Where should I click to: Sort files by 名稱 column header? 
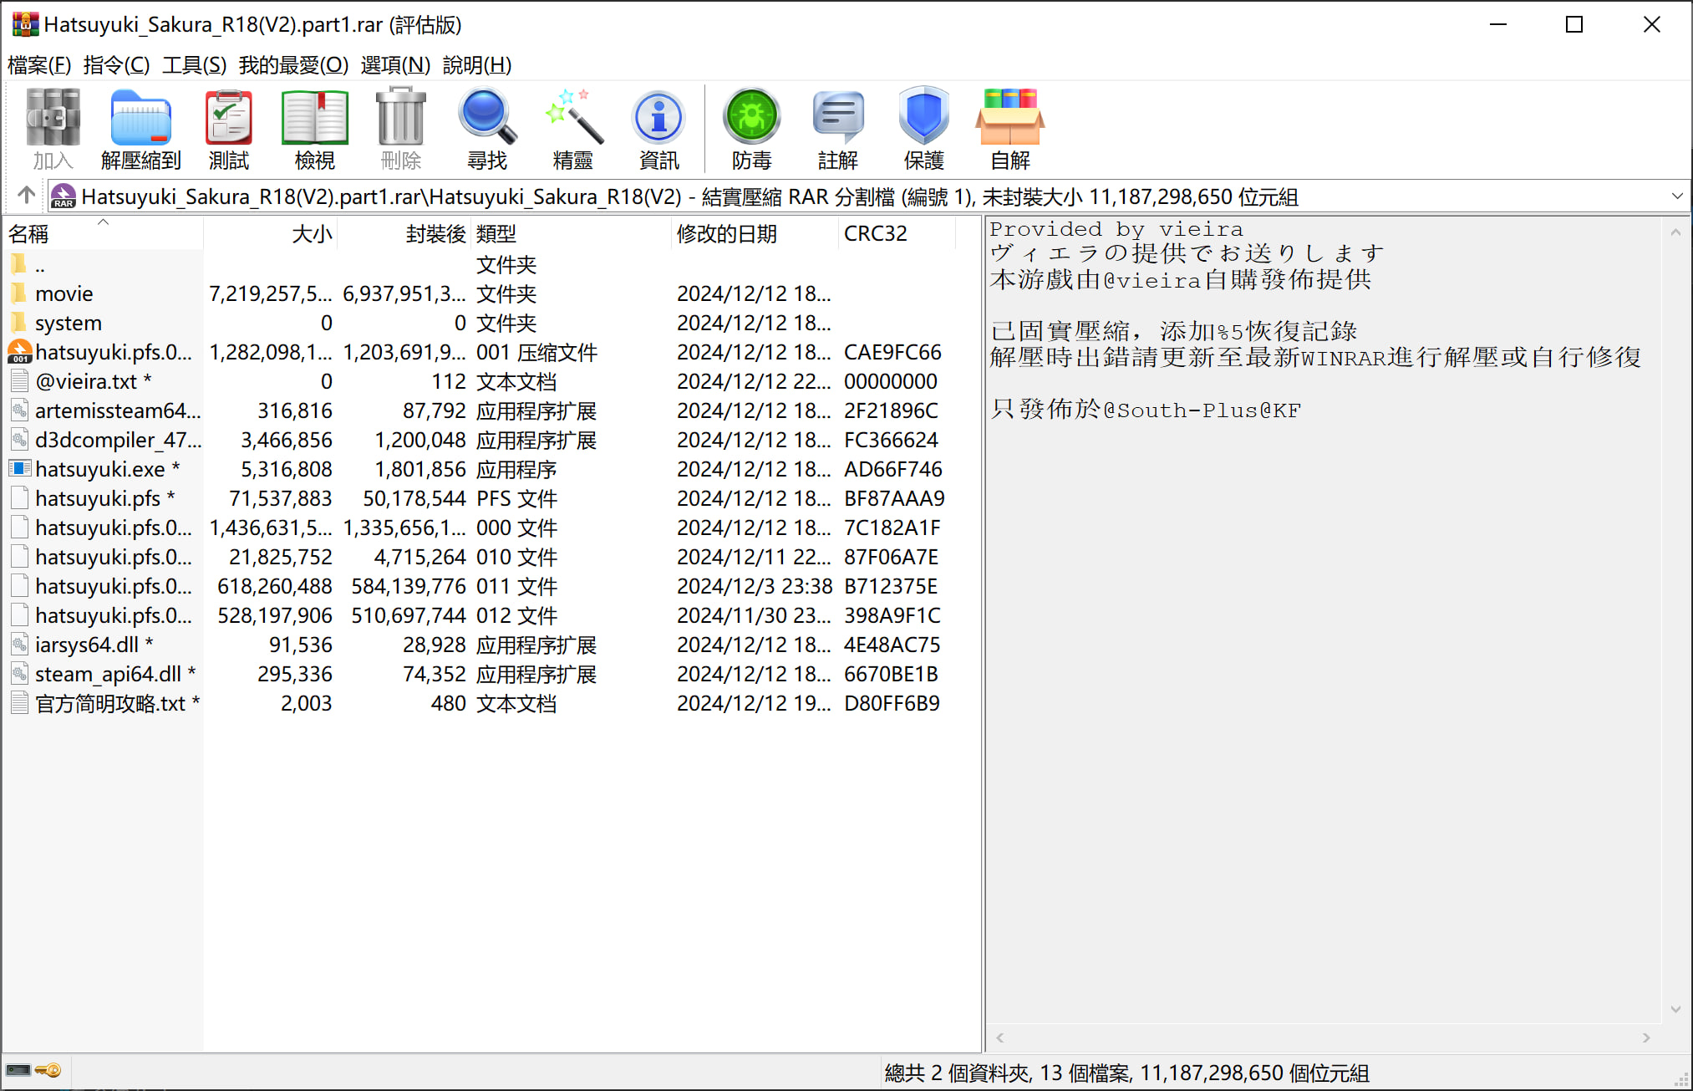pyautogui.click(x=28, y=234)
